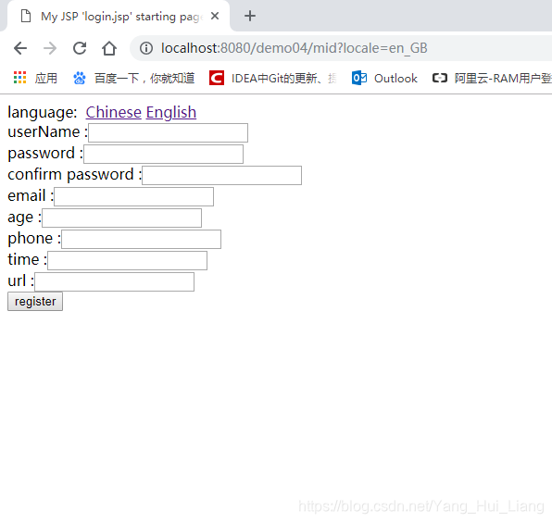Open the IDEA Git update bookmark
The width and height of the screenshot is (552, 523).
[x=273, y=78]
